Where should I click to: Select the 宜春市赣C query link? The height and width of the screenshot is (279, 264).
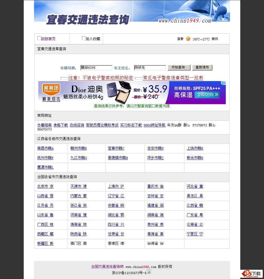(x=116, y=148)
